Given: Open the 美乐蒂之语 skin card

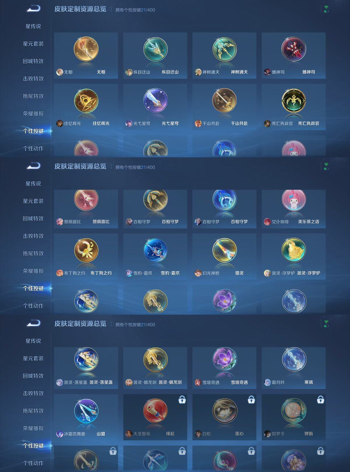Looking at the screenshot, I should (x=294, y=209).
